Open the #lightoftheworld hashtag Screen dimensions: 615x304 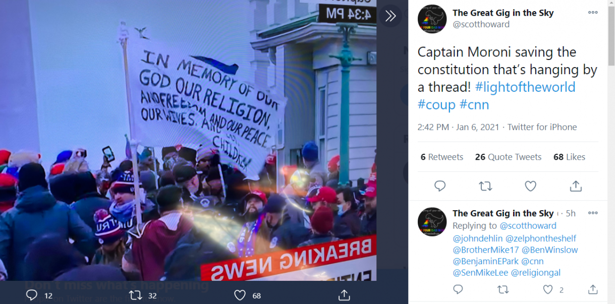[525, 87]
